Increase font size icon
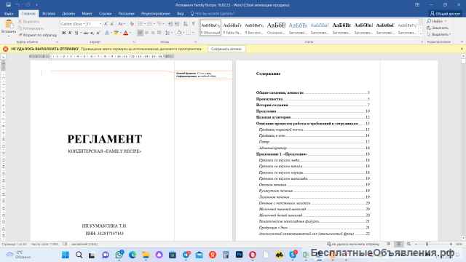Image resolution: width=466 pixels, height=262 pixels. (106, 24)
